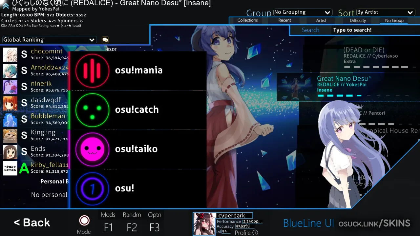The width and height of the screenshot is (420, 236).
Task: Click the 3,240pp performance value
Action: [250, 222]
